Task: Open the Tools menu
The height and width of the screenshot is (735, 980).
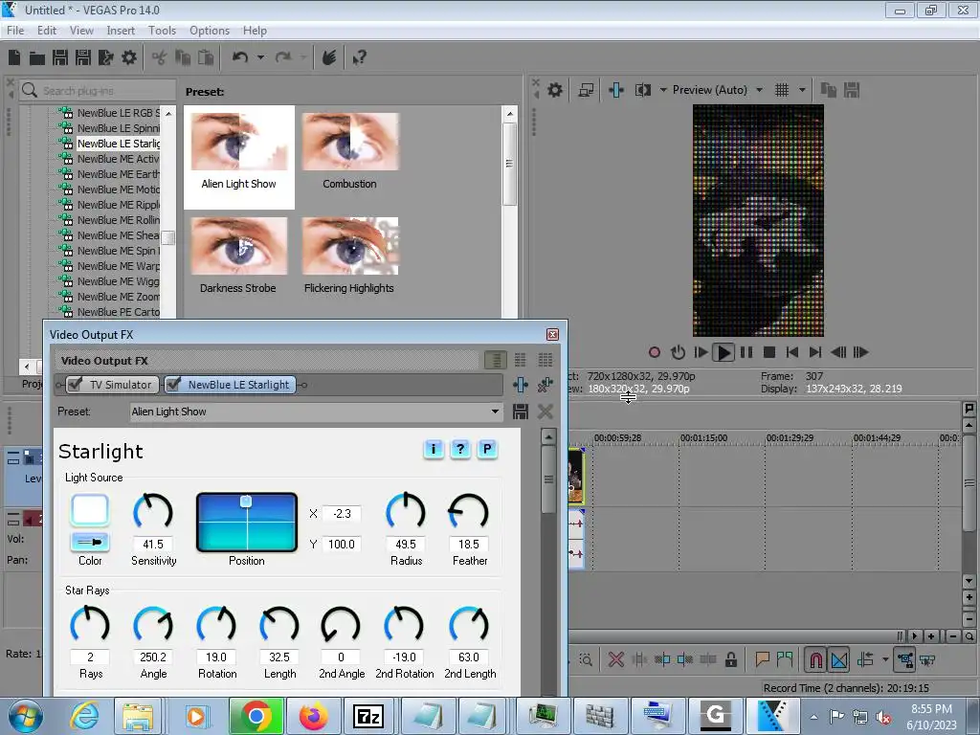Action: pyautogui.click(x=162, y=31)
